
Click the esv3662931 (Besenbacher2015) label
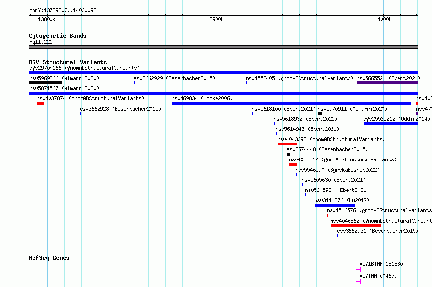point(378,231)
